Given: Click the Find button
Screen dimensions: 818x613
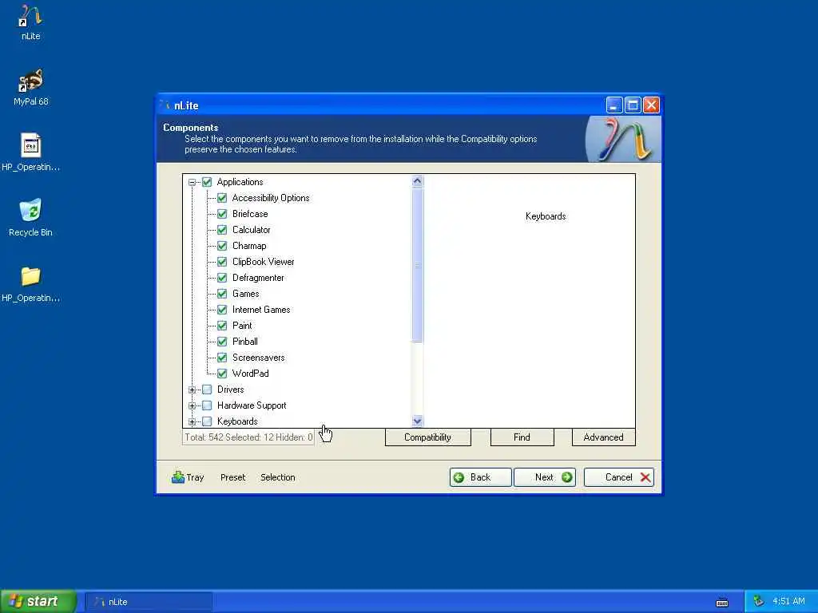Looking at the screenshot, I should pos(522,437).
